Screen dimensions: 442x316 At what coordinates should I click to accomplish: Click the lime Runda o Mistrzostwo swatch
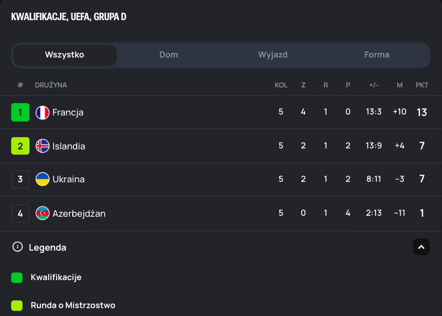pyautogui.click(x=17, y=306)
